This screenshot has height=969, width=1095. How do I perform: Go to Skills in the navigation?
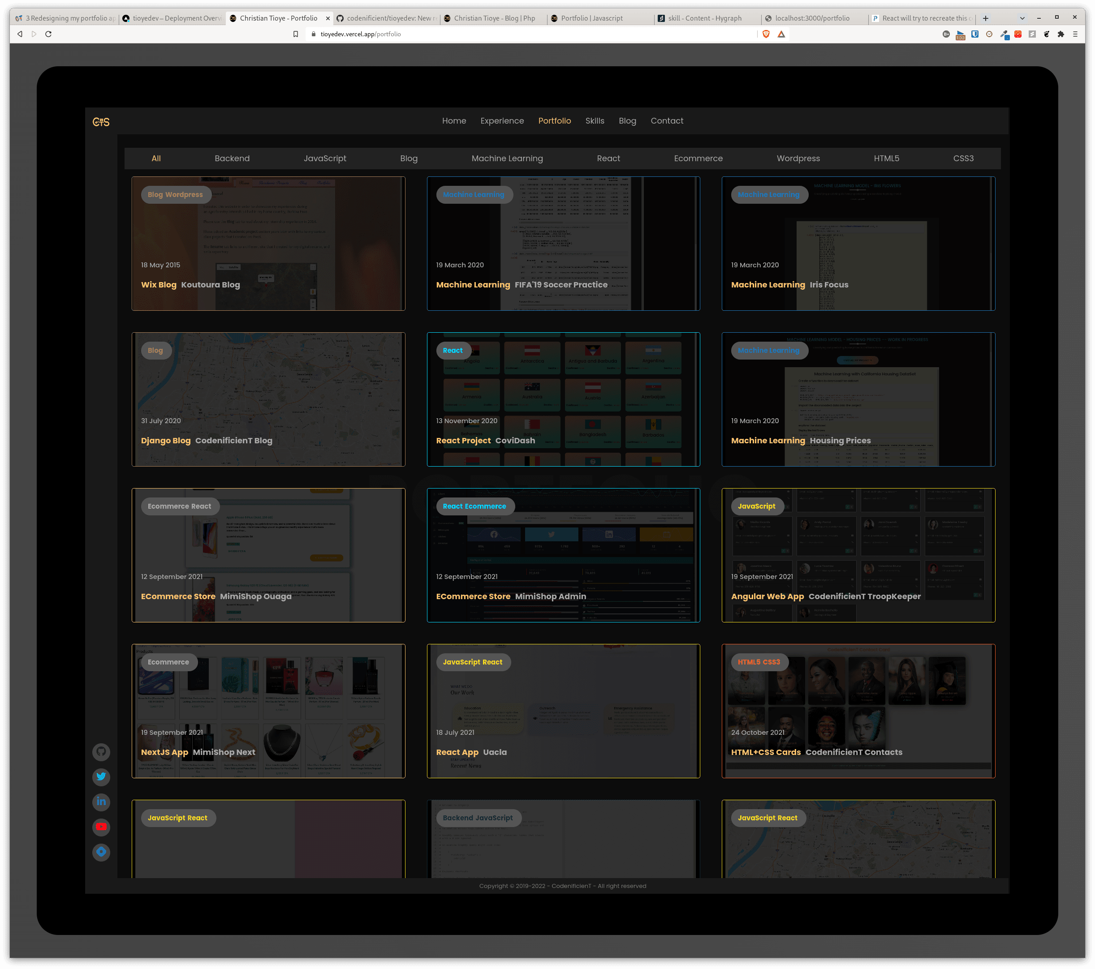(594, 121)
